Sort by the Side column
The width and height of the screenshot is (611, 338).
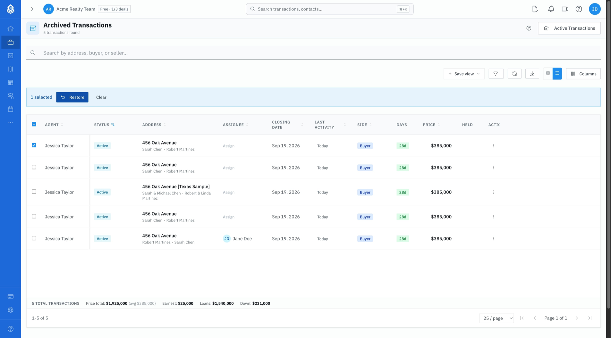click(x=364, y=125)
